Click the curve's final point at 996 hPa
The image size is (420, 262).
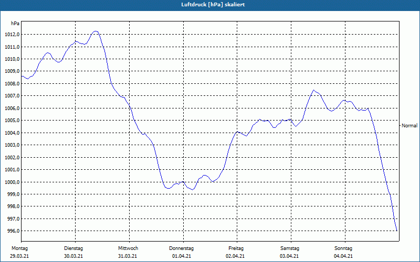(x=396, y=231)
